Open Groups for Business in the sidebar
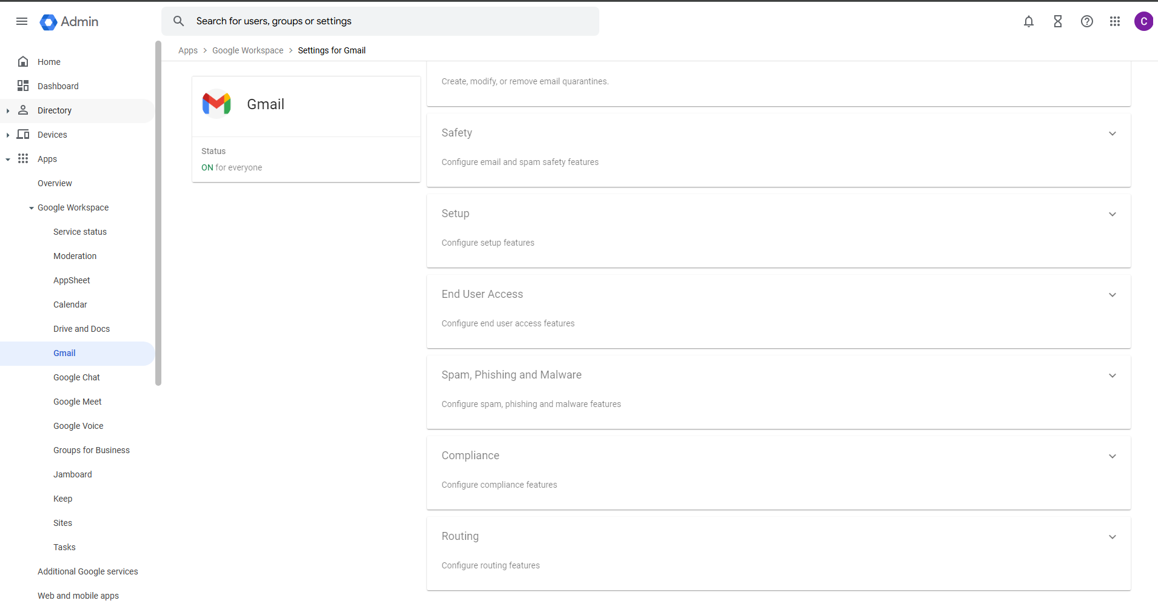1158x606 pixels. click(92, 450)
